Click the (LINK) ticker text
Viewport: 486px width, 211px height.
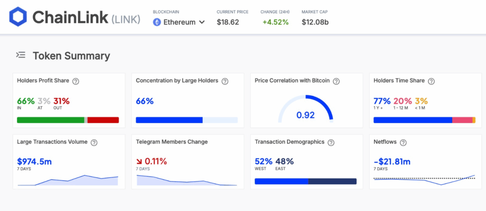pos(126,19)
